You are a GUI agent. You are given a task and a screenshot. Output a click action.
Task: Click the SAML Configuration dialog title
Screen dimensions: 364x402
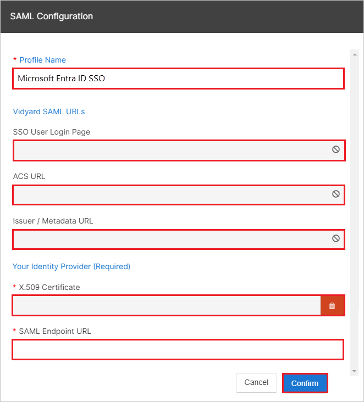pyautogui.click(x=51, y=16)
